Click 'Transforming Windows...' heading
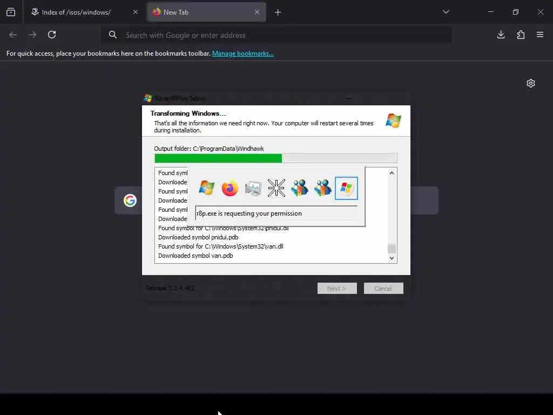Image resolution: width=553 pixels, height=415 pixels. (x=188, y=113)
